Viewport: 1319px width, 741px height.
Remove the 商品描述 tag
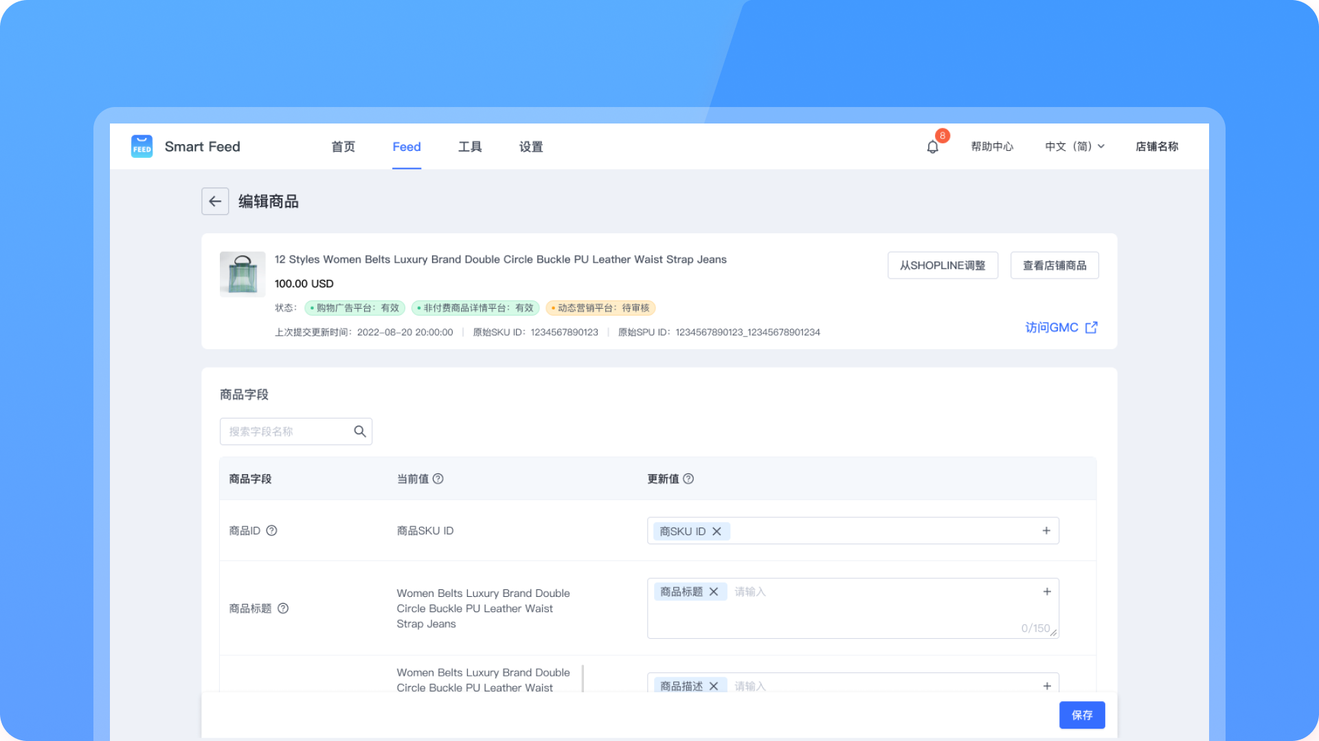(x=714, y=685)
